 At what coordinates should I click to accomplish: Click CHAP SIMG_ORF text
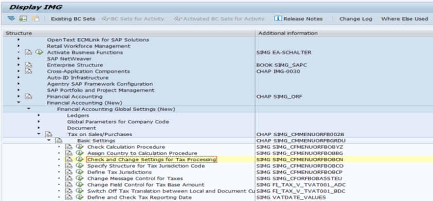[x=279, y=96]
